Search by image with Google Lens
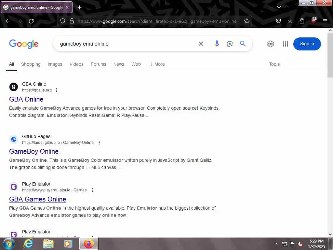 point(230,44)
